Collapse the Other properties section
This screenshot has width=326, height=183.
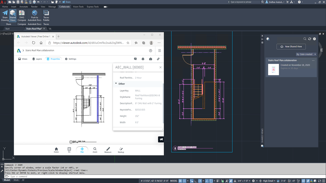pyautogui.click(x=116, y=84)
